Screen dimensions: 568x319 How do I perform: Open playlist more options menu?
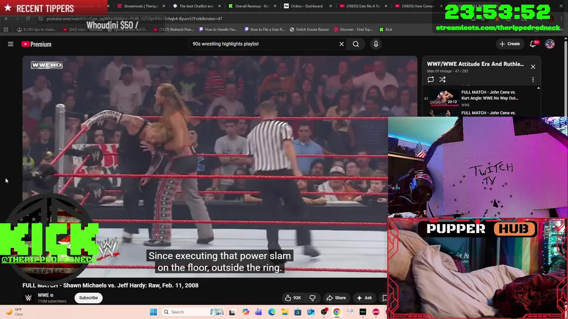click(x=533, y=80)
